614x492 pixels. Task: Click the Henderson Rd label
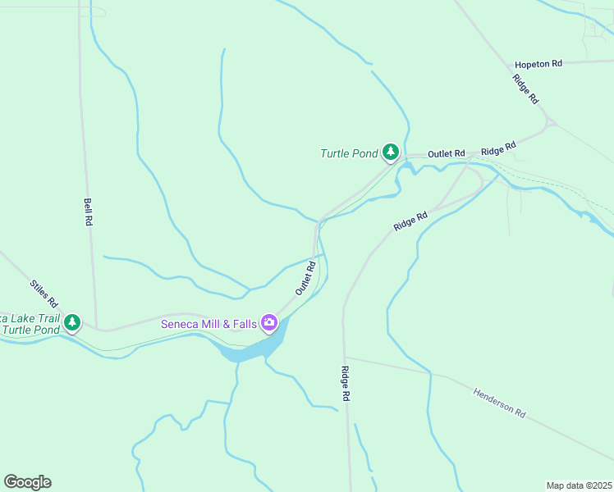click(499, 403)
